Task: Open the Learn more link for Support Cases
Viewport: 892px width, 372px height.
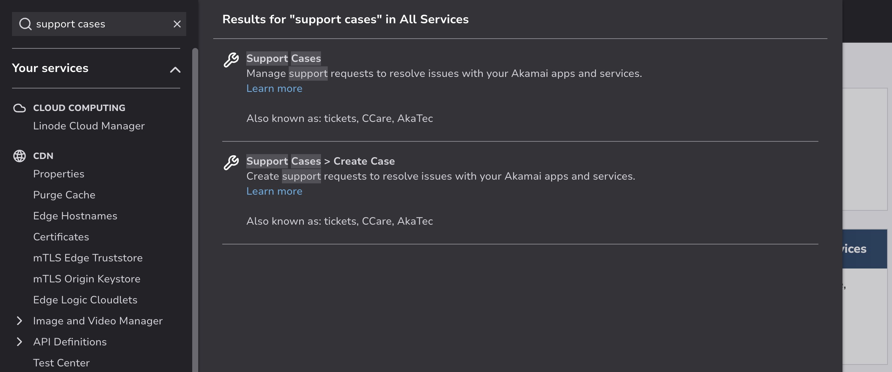Action: click(274, 88)
